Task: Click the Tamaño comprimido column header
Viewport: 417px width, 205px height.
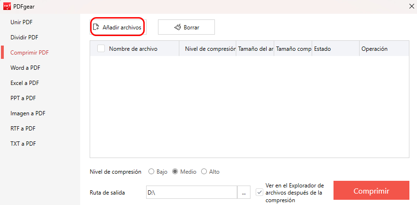Action: coord(293,49)
